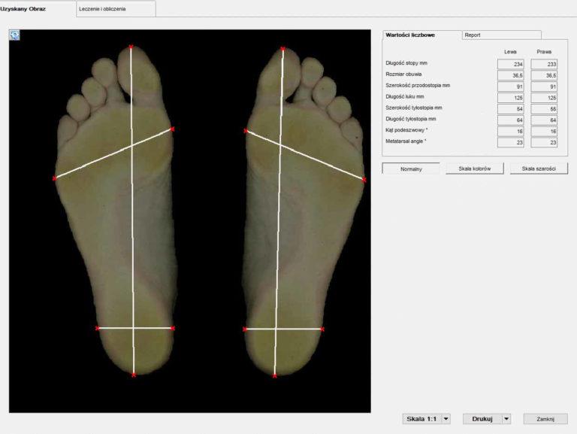The image size is (577, 434).
Task: Open the Report tab
Action: point(501,35)
